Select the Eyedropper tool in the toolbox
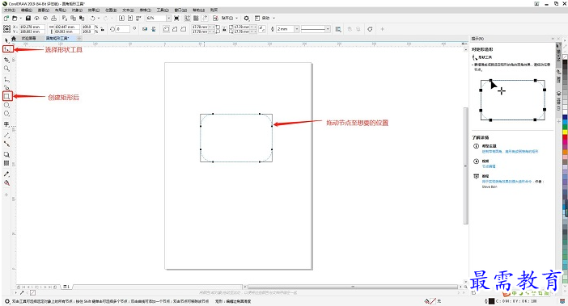This screenshot has width=568, height=306. tap(6, 174)
